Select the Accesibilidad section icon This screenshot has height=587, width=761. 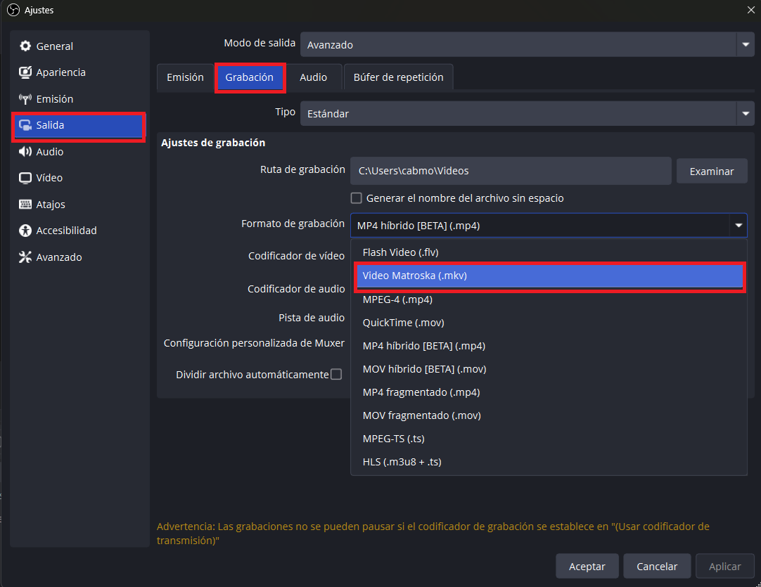pos(25,230)
